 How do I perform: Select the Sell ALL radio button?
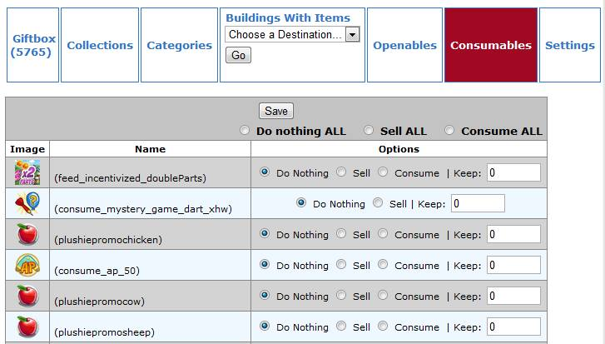coord(369,130)
